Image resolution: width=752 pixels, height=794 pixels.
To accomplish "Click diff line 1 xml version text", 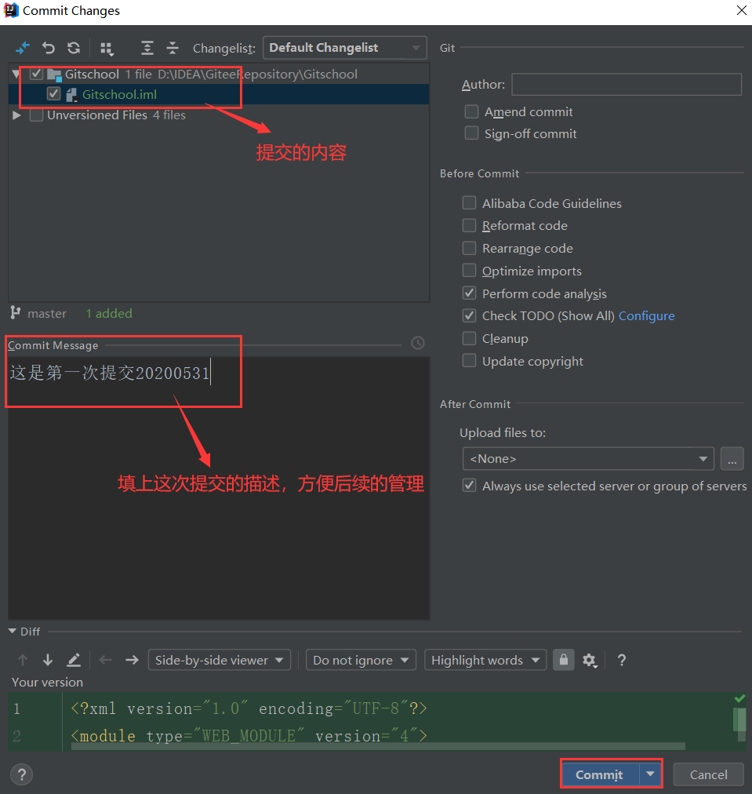I will pyautogui.click(x=249, y=708).
